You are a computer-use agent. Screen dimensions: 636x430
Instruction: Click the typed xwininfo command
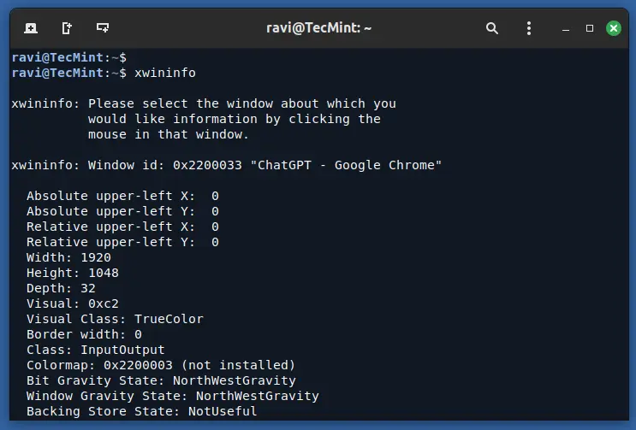164,73
